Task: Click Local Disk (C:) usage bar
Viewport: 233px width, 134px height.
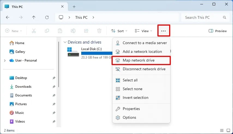Action: (97, 53)
